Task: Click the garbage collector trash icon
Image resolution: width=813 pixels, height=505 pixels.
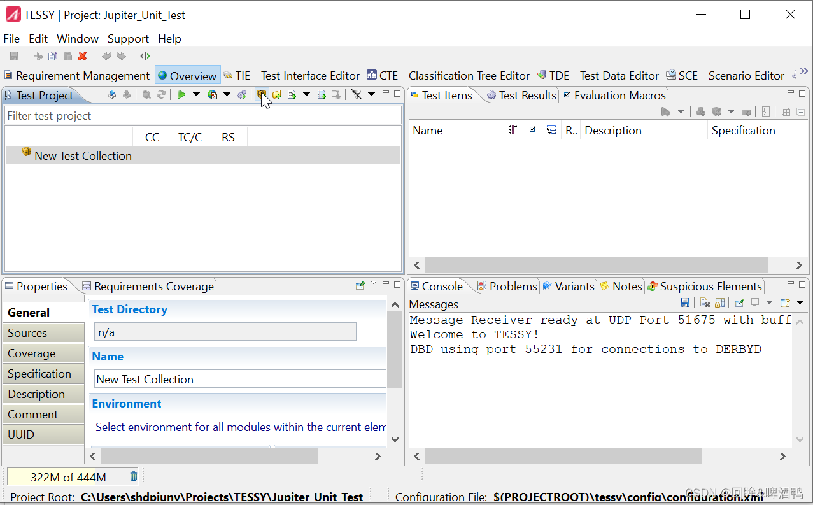Action: pyautogui.click(x=134, y=476)
